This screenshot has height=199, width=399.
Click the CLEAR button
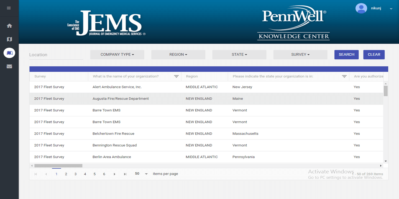(374, 54)
